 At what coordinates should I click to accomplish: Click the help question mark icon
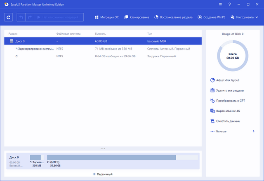point(229,4)
